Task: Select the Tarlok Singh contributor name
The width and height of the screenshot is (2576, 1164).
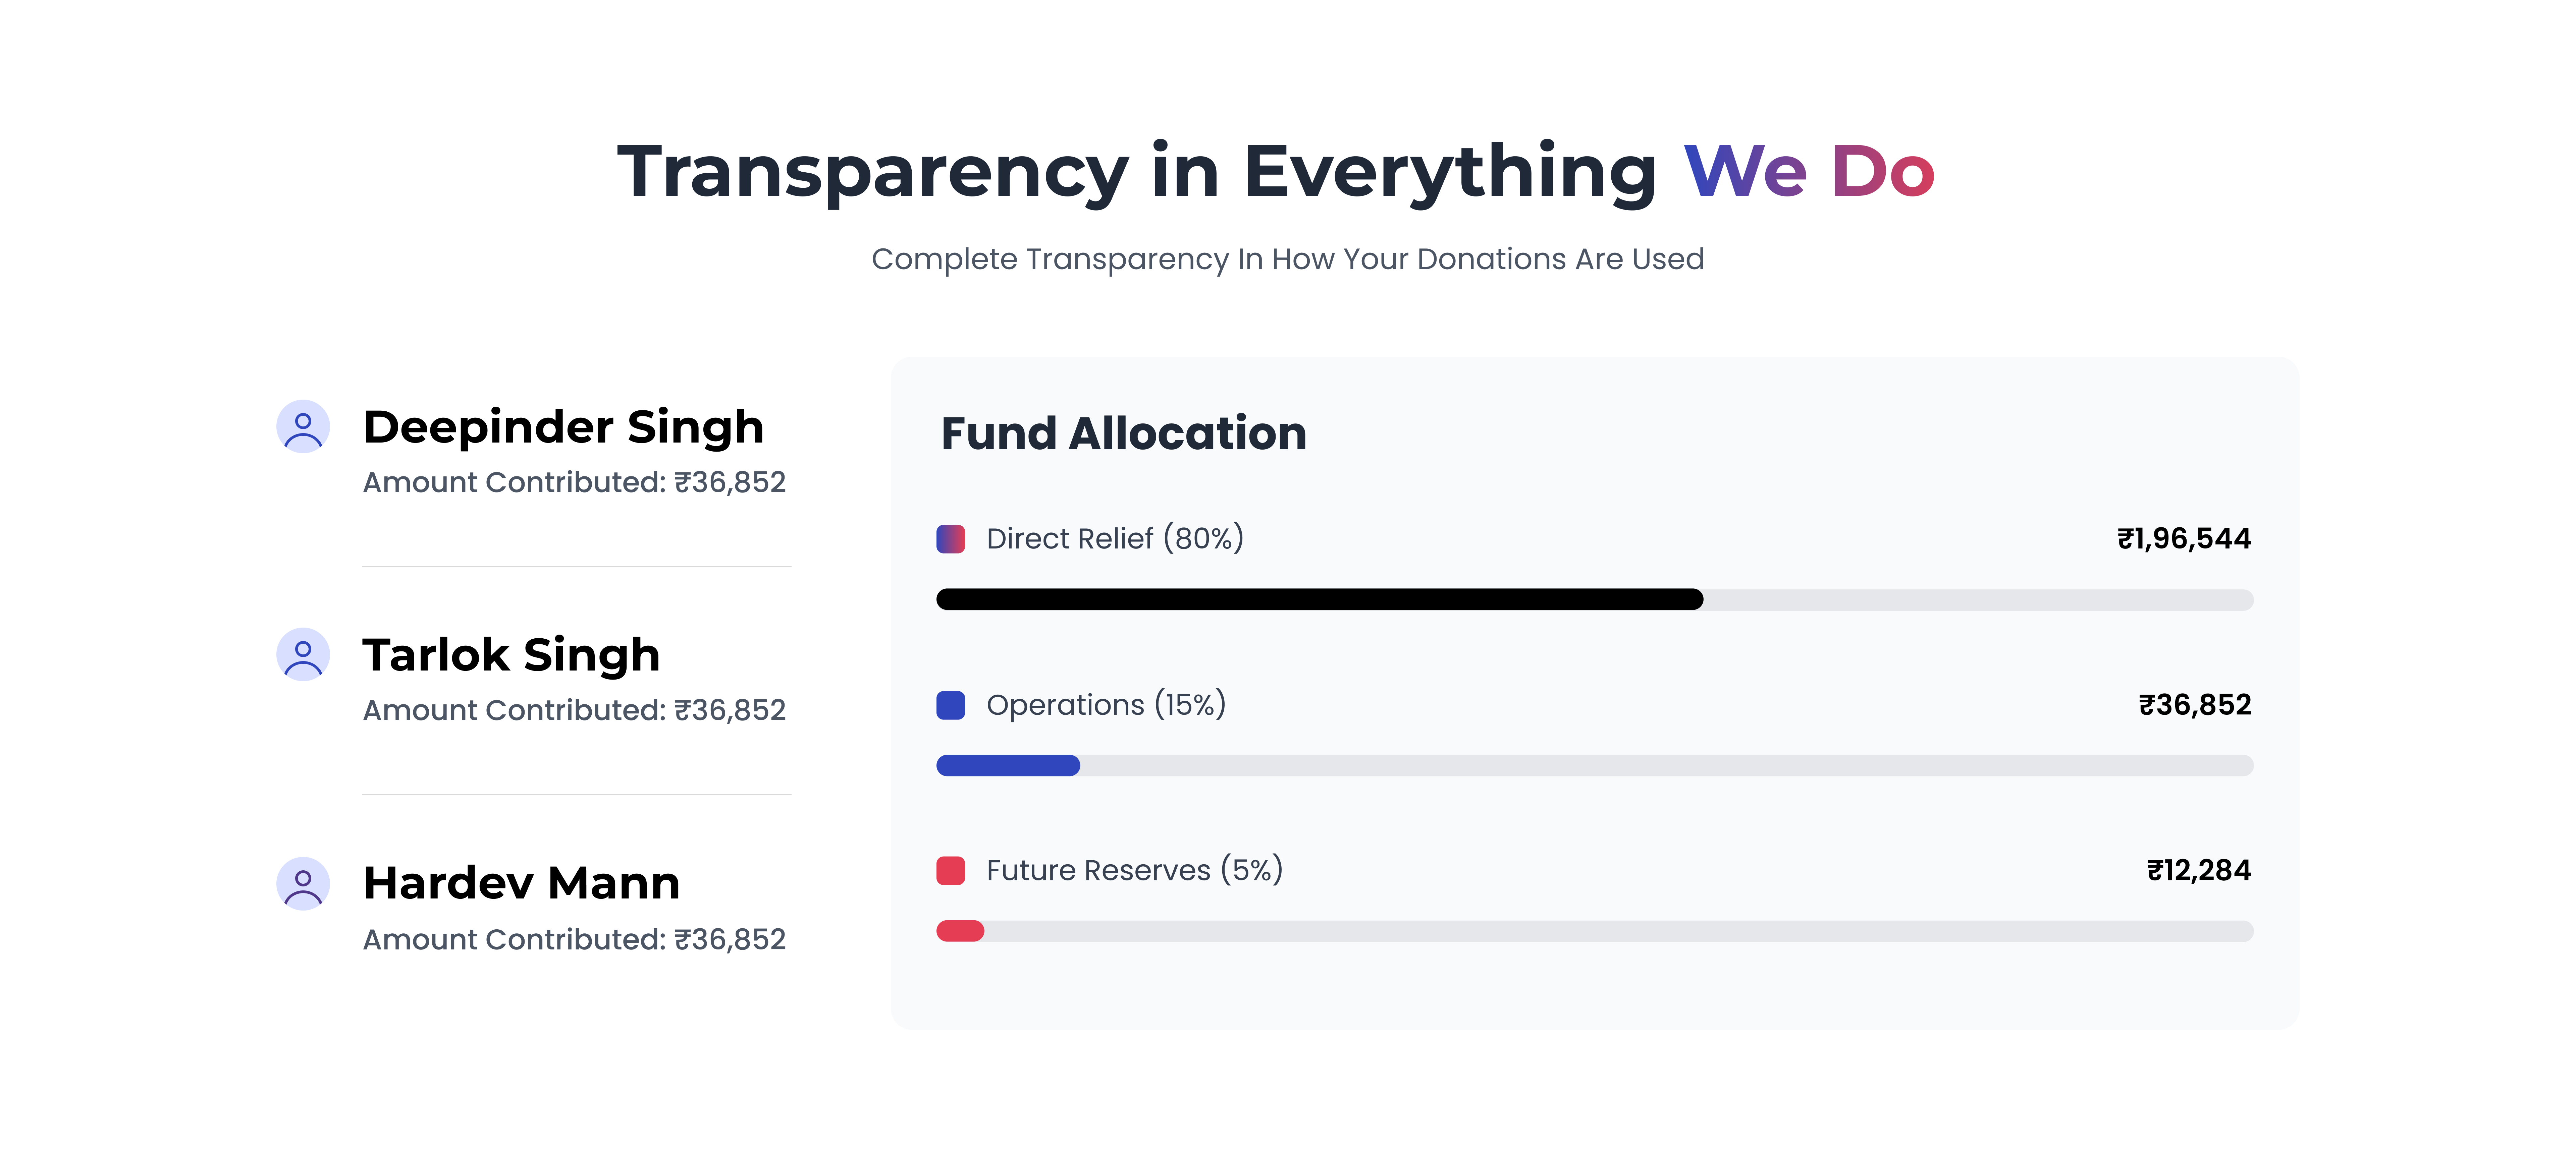Action: click(511, 655)
